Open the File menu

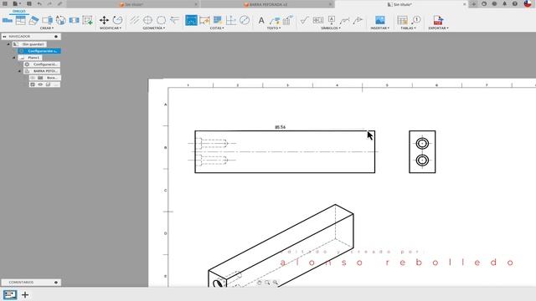[16, 3]
